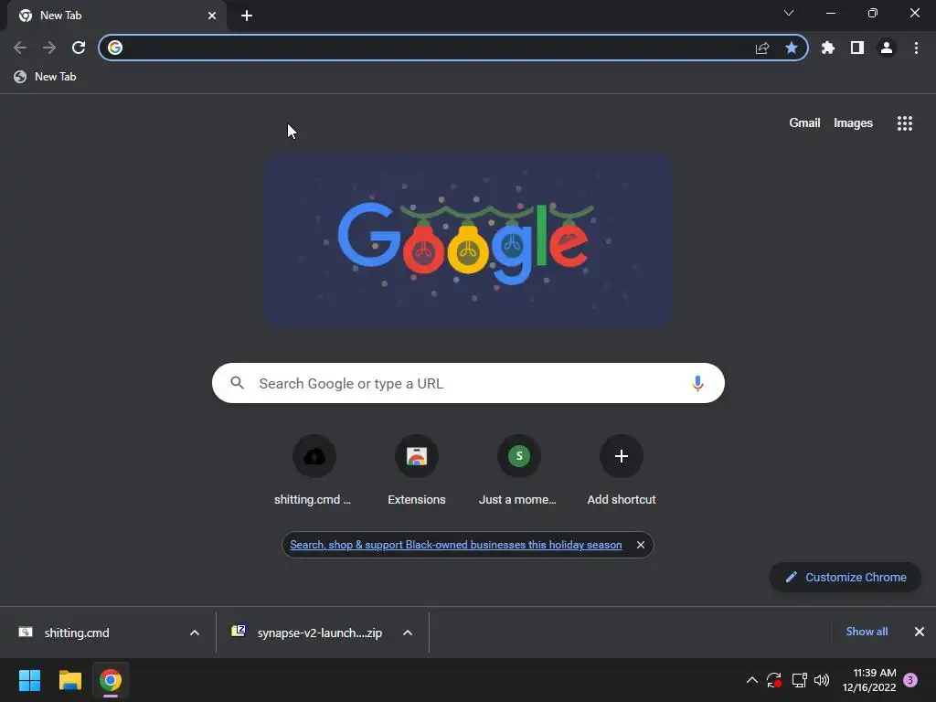936x702 pixels.
Task: Open the volume tray icon
Action: [x=822, y=680]
